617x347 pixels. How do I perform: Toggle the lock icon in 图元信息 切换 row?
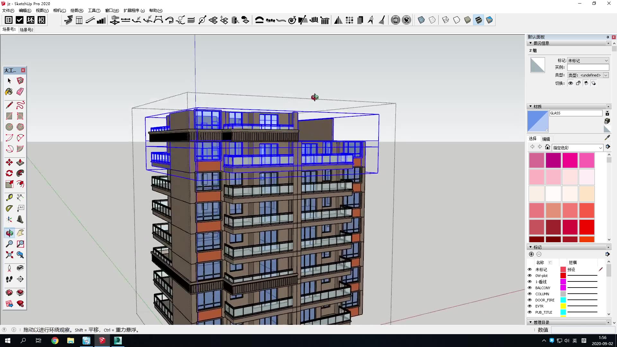point(578,83)
